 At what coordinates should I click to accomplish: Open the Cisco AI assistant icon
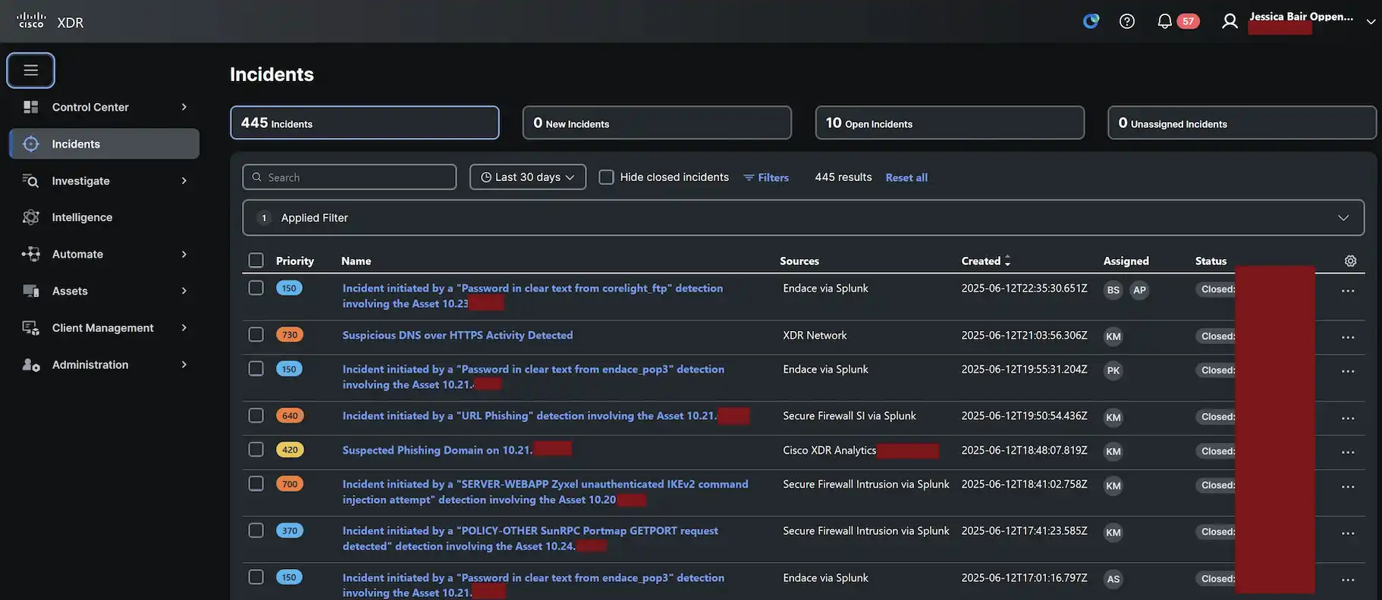(x=1091, y=21)
